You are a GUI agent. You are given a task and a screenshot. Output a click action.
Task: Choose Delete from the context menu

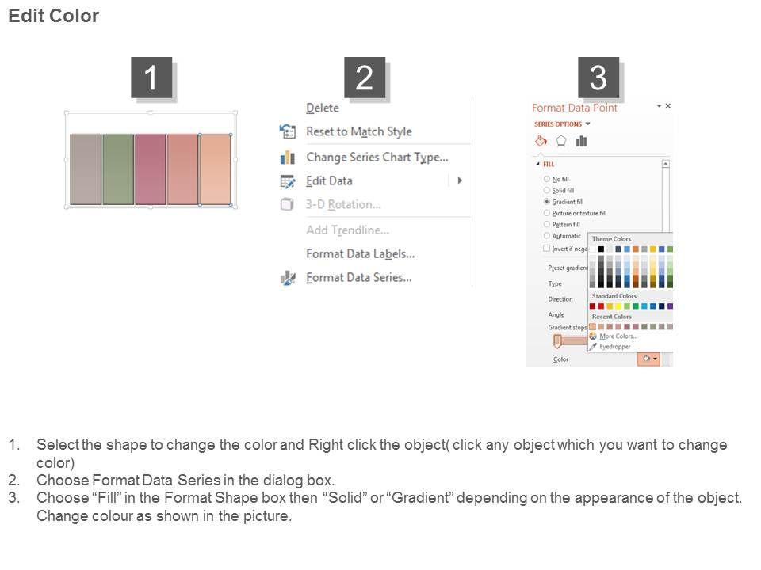click(x=322, y=108)
